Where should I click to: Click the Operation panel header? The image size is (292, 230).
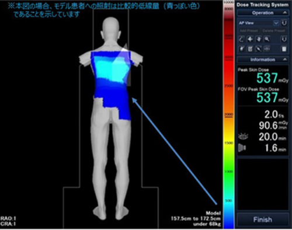[263, 13]
